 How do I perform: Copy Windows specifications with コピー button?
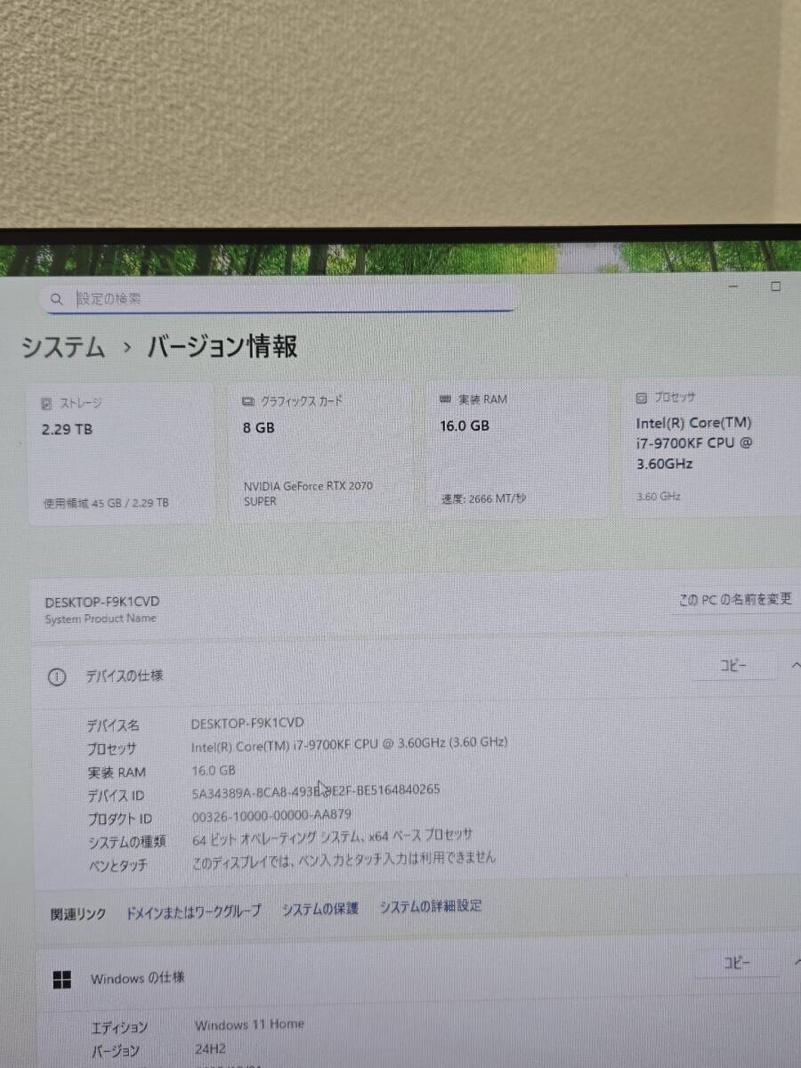(738, 963)
